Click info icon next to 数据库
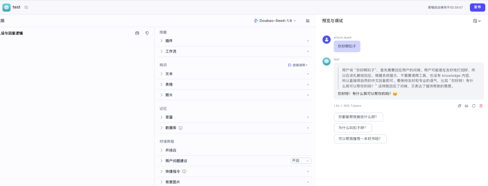The width and height of the screenshot is (488, 186). 180,128
